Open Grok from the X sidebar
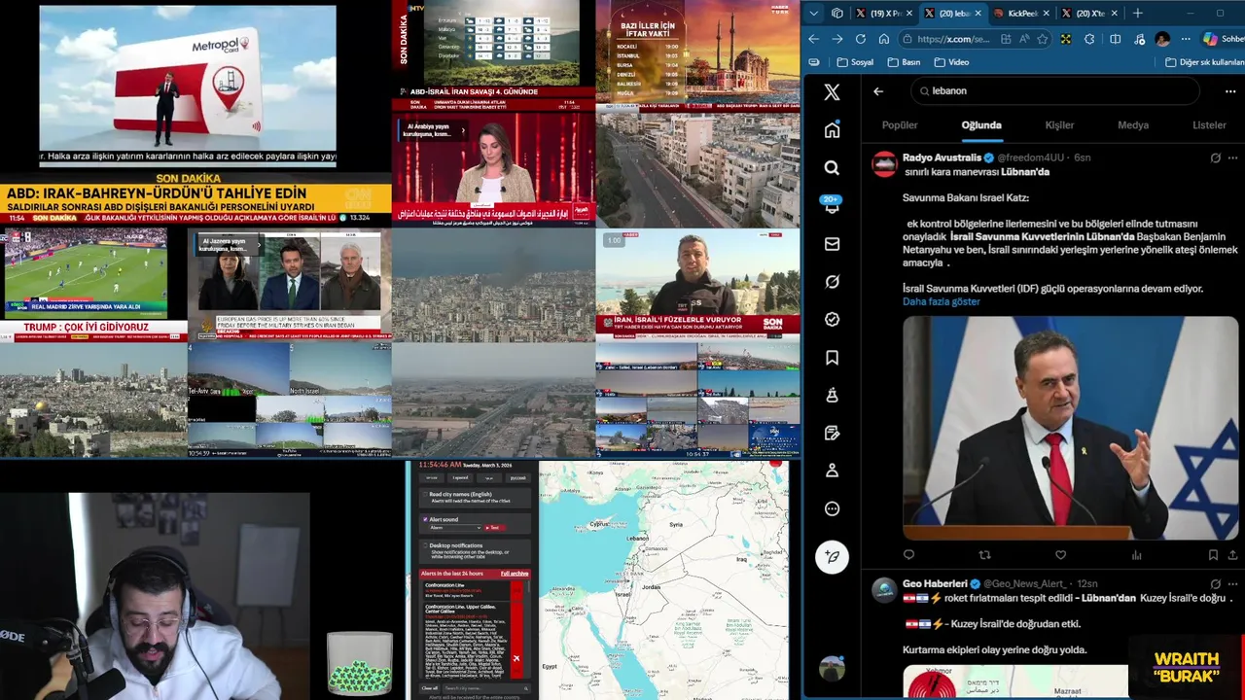The width and height of the screenshot is (1245, 700). point(832,282)
